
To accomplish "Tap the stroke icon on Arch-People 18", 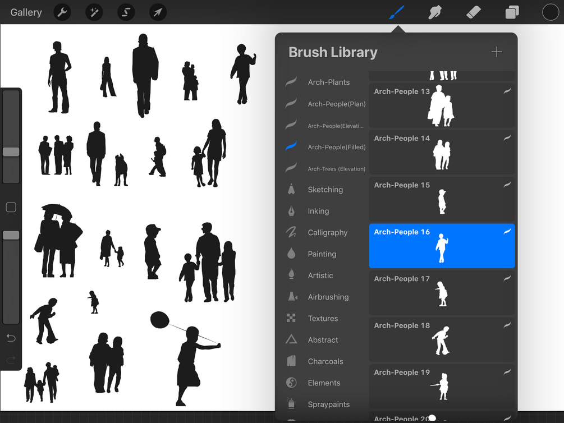I will [507, 325].
